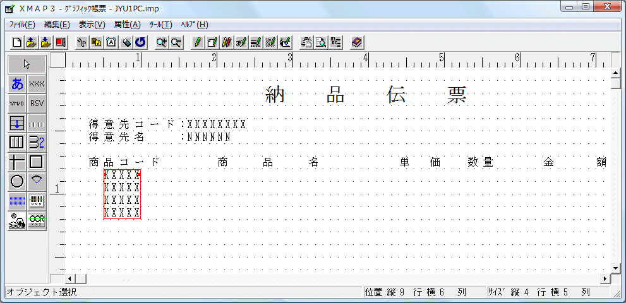Create a new blank document
Image resolution: width=626 pixels, height=303 pixels.
[x=17, y=42]
